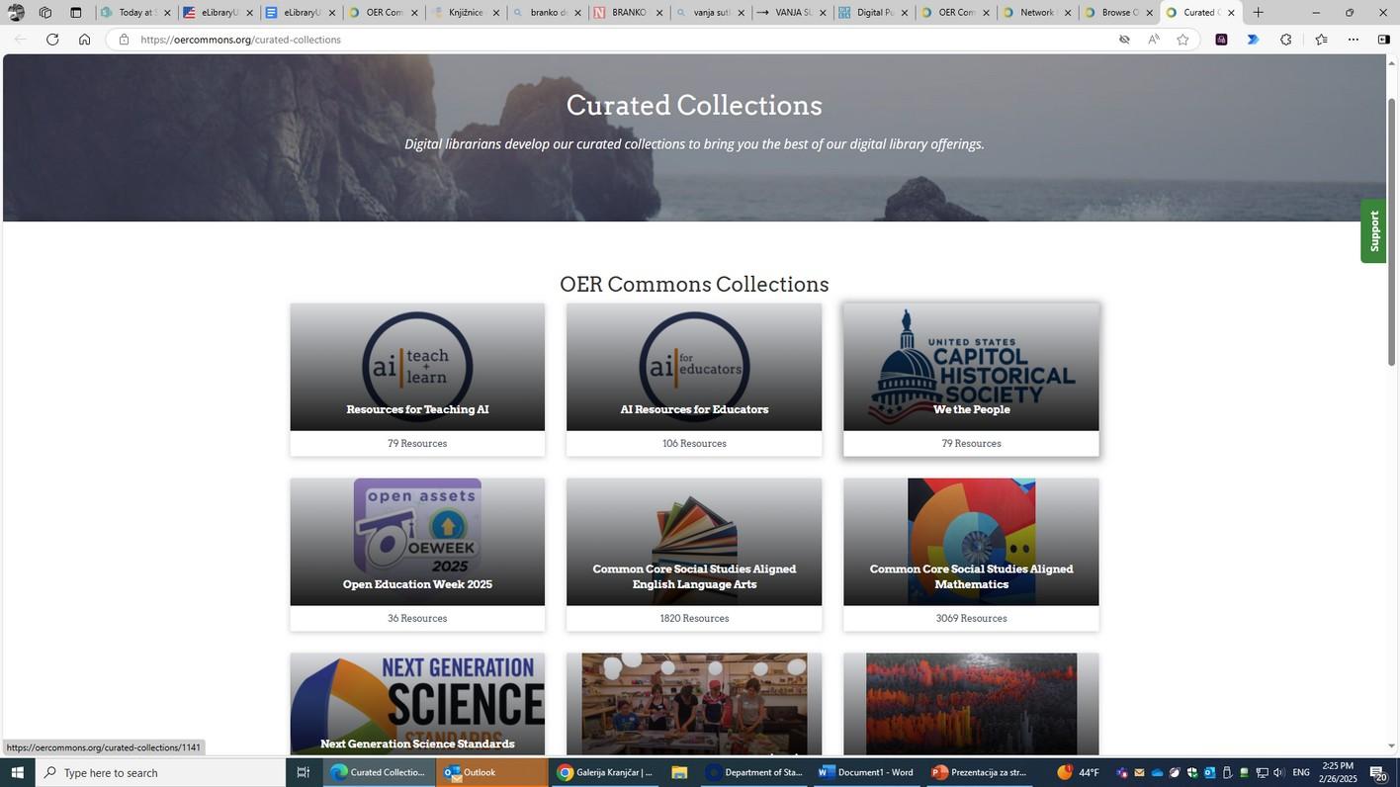Click the tracking prevention eye icon
The height and width of the screenshot is (787, 1400).
tap(1124, 40)
